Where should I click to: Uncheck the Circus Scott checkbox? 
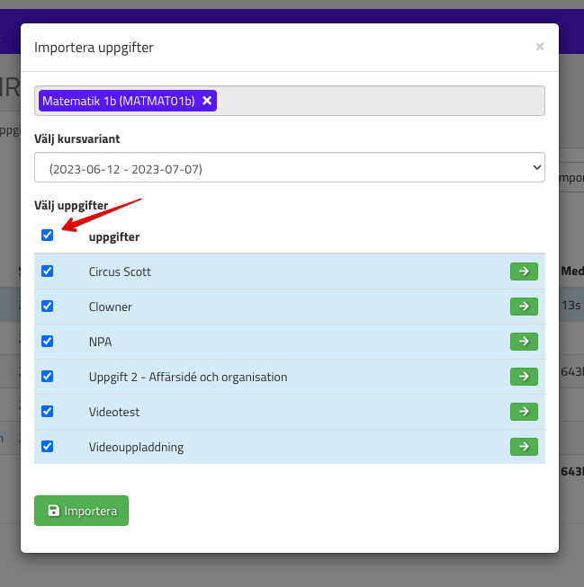[x=48, y=271]
